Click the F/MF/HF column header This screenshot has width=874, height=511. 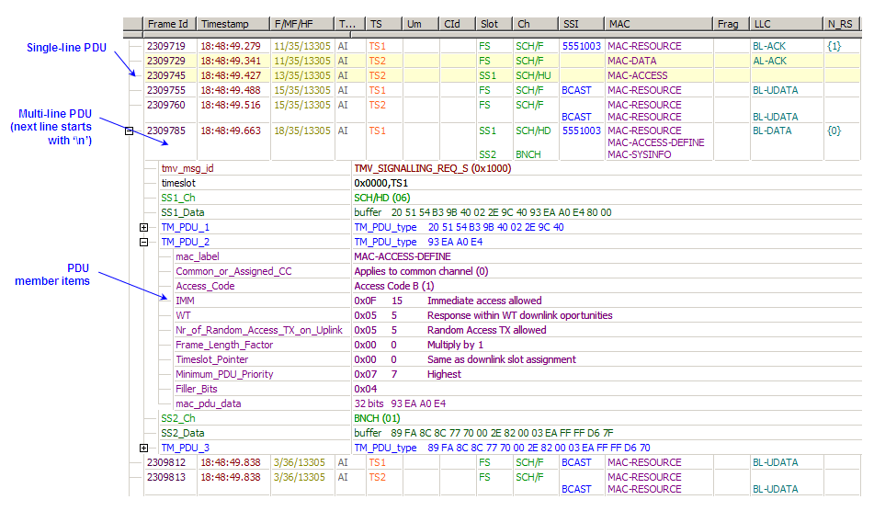click(x=292, y=24)
